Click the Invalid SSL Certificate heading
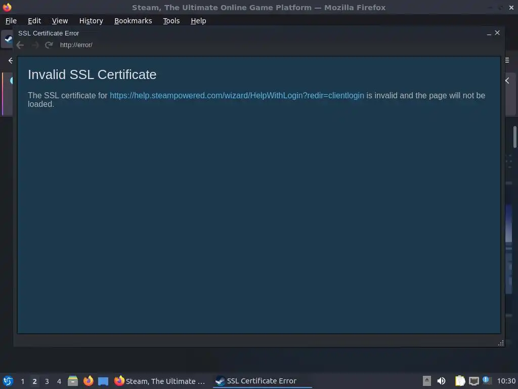This screenshot has width=518, height=389. [x=92, y=75]
